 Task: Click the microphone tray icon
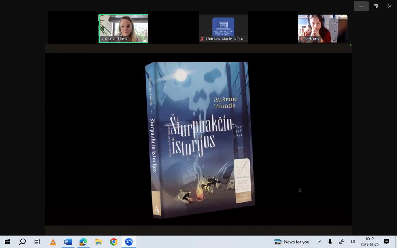tap(330, 242)
